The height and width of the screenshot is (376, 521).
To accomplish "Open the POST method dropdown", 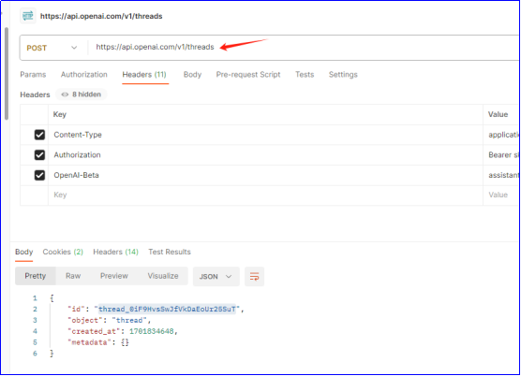I will pyautogui.click(x=52, y=48).
